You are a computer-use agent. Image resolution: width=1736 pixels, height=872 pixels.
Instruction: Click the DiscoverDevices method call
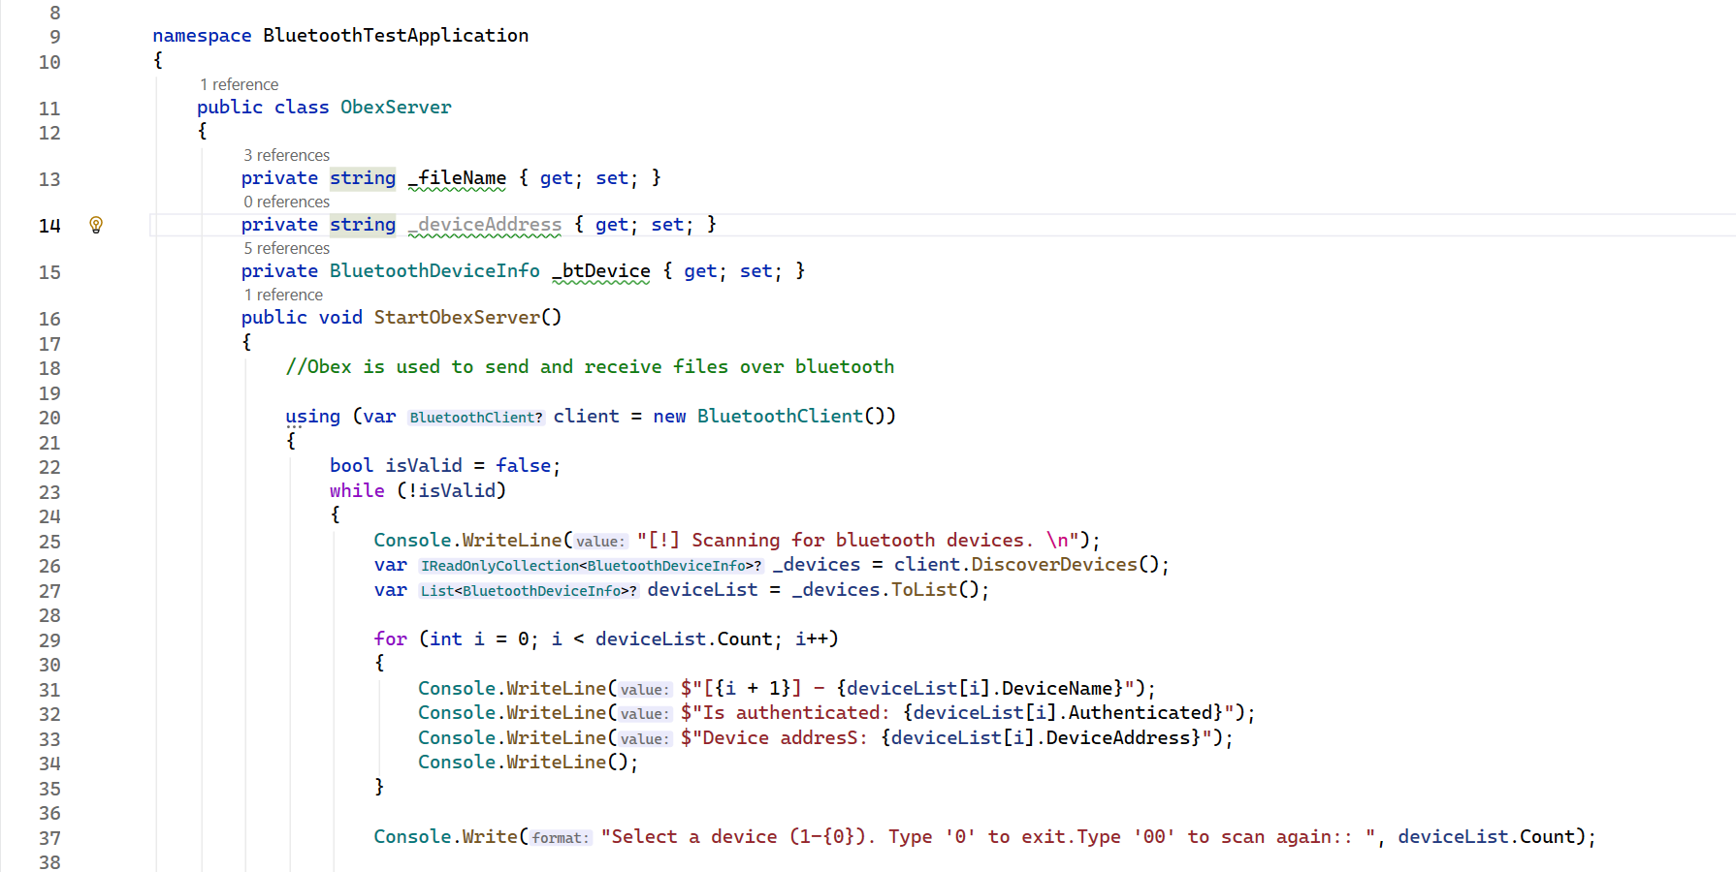click(x=1054, y=565)
